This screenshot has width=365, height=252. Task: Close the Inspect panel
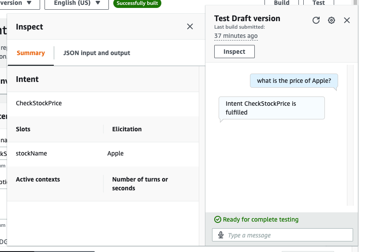190,26
